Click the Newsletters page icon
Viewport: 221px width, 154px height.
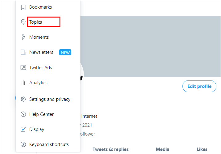[23, 52]
